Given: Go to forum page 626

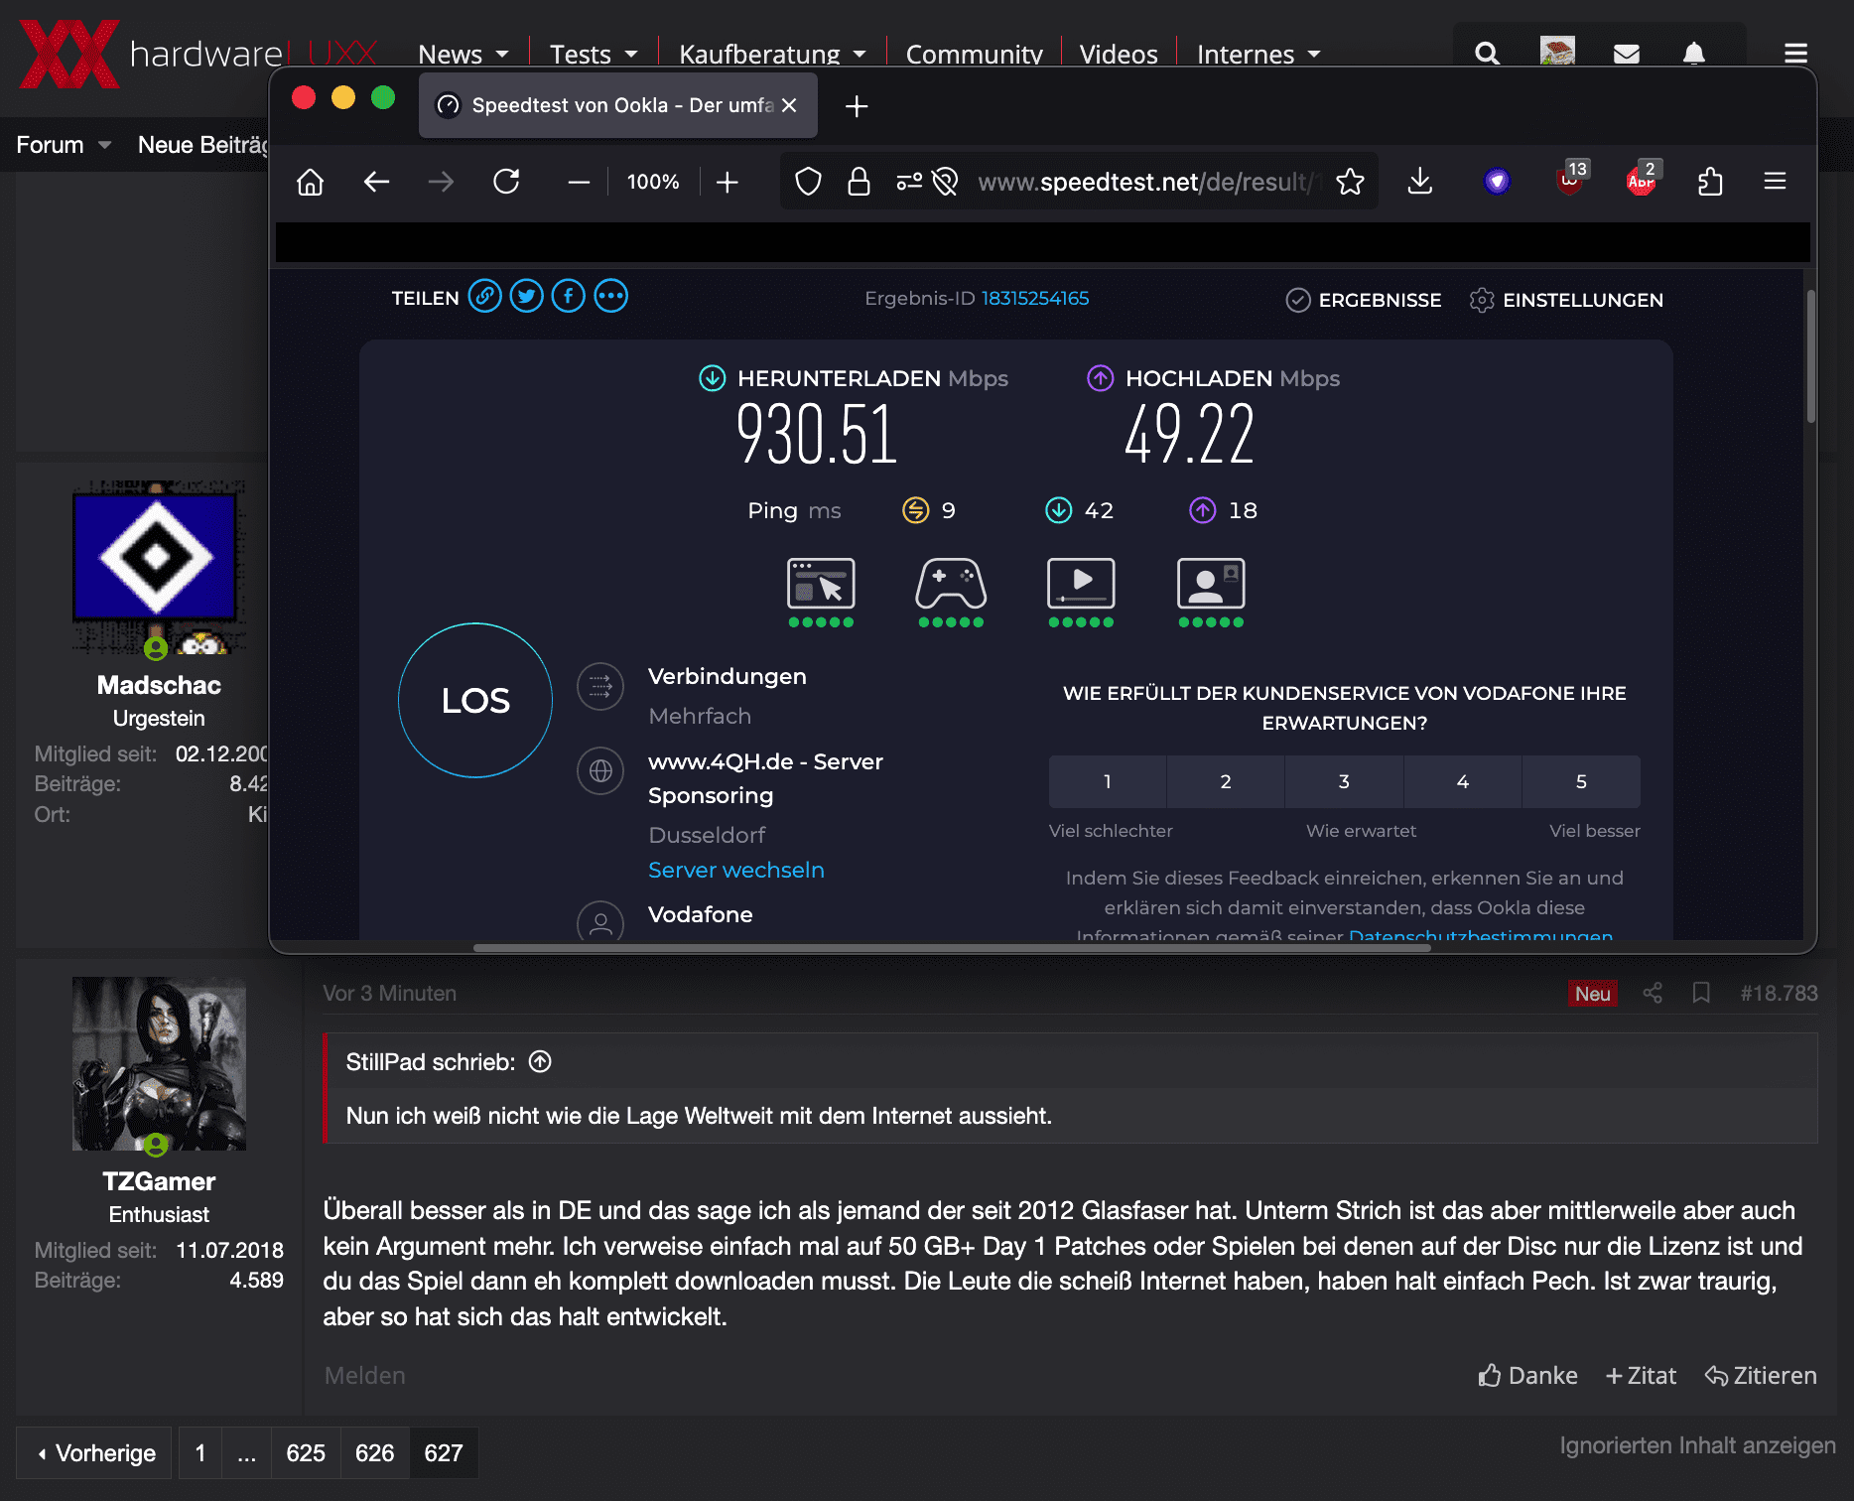Looking at the screenshot, I should 374,1453.
